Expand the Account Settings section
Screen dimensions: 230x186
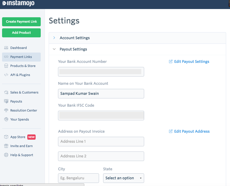click(75, 38)
